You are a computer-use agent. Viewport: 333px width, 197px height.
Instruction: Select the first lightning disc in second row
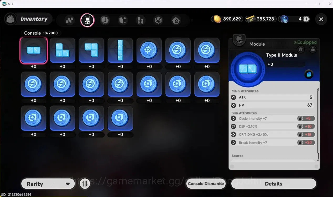34,84
